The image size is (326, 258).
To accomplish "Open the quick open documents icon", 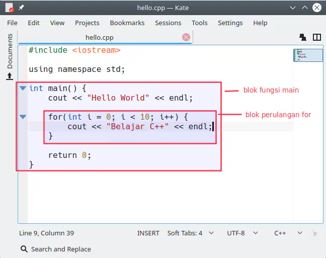I will [303, 37].
